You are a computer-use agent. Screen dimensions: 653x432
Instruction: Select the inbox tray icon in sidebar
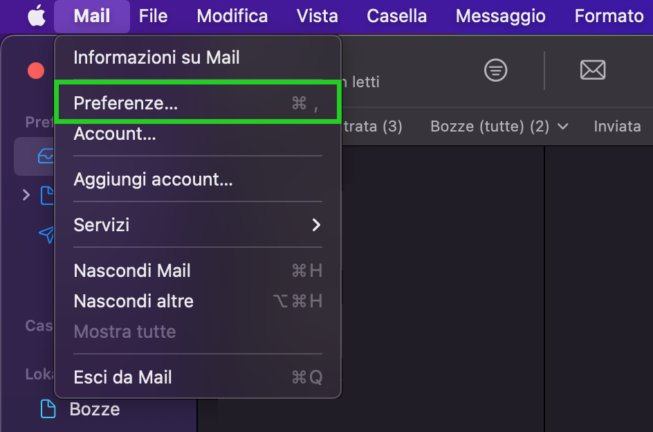tap(46, 156)
